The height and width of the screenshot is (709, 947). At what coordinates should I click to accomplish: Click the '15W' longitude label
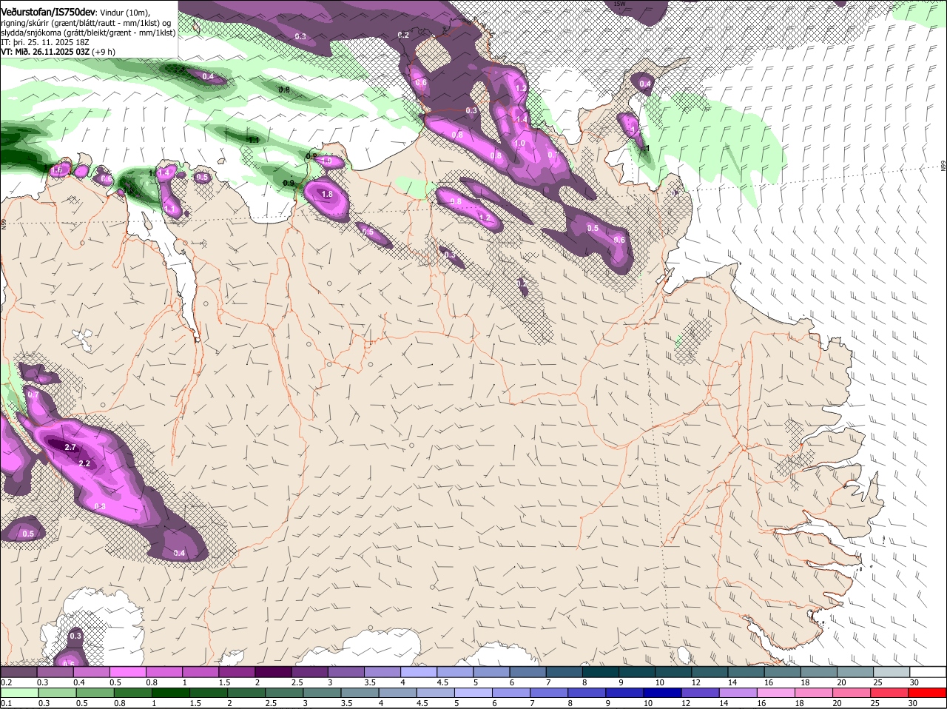(619, 4)
